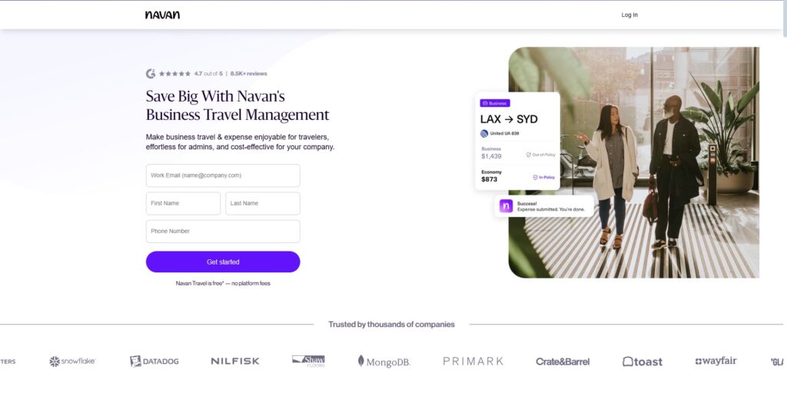Click the Snowflake company logo
The image size is (787, 403).
(72, 361)
